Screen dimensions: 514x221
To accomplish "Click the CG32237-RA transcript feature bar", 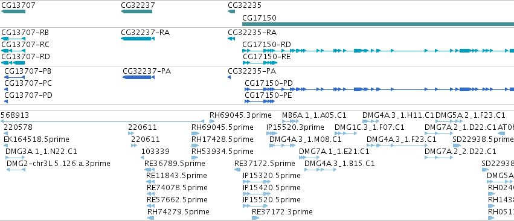I will point(138,39).
